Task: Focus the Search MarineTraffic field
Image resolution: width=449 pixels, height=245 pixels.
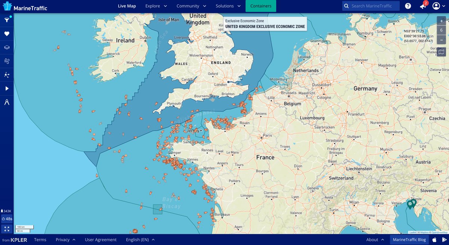Action: [371, 6]
